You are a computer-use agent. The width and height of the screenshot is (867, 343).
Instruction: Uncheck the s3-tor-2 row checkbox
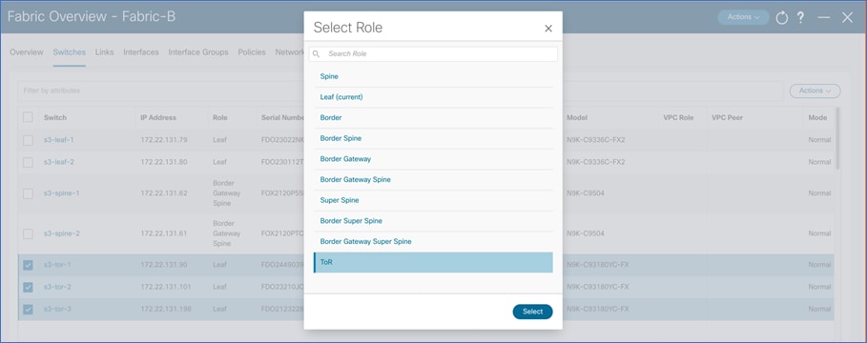tap(28, 287)
